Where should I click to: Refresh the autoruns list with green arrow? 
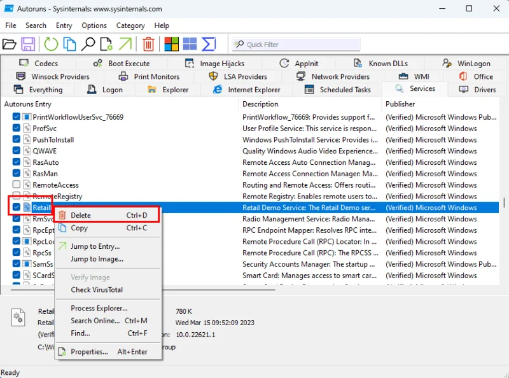51,44
